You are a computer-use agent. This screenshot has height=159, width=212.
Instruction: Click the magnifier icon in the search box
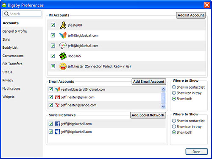(x=6, y=14)
